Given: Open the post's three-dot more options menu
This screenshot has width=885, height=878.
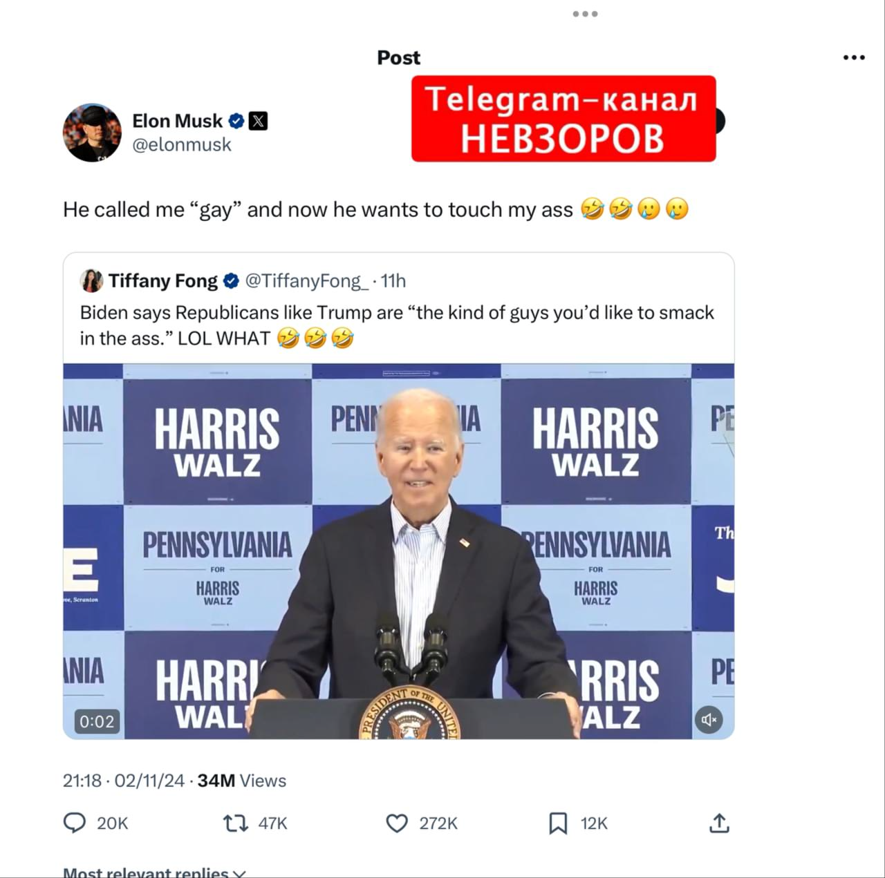Looking at the screenshot, I should tap(854, 57).
